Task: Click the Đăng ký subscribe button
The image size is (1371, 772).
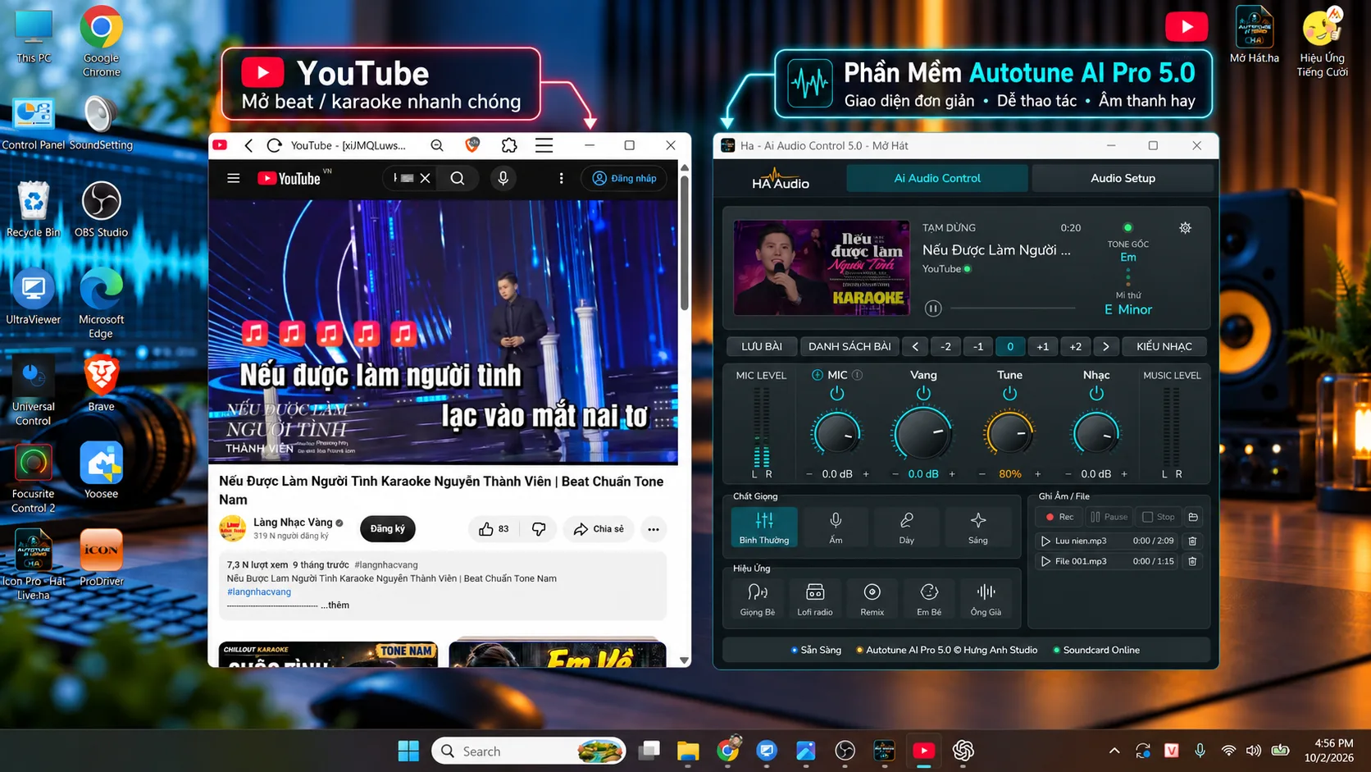Action: [388, 528]
